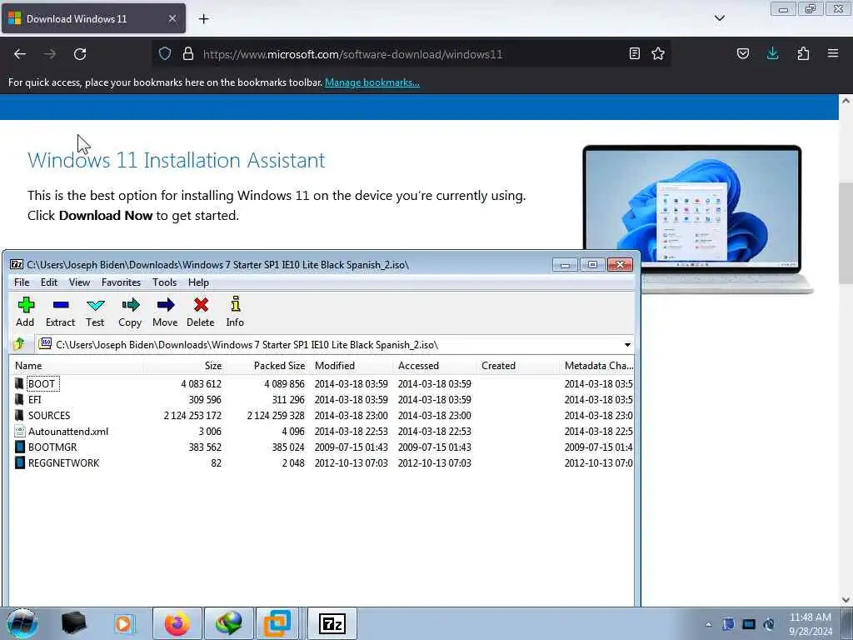
Task: Open the Pocket save icon in Firefox
Action: pos(743,53)
